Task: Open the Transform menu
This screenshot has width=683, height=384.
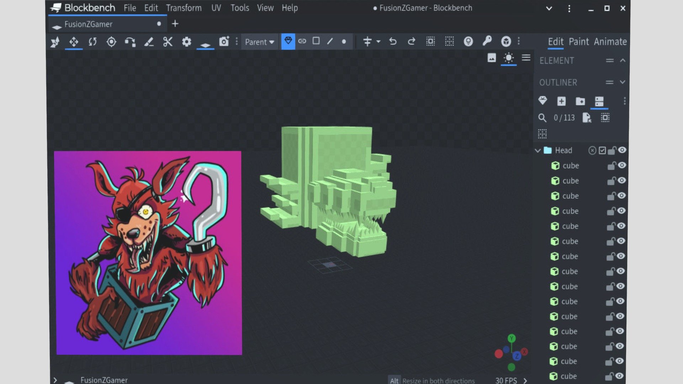Action: [x=184, y=8]
